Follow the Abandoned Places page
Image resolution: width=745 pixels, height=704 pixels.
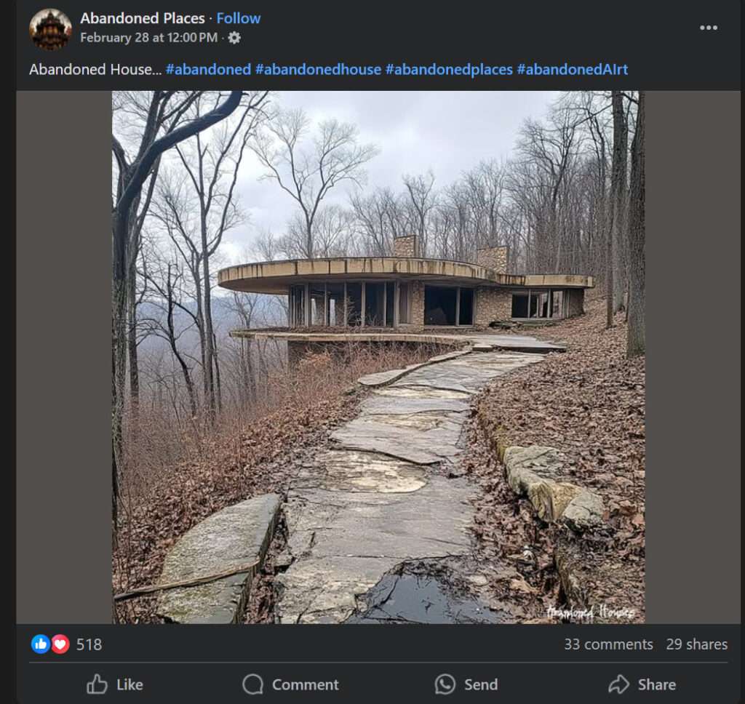[239, 18]
